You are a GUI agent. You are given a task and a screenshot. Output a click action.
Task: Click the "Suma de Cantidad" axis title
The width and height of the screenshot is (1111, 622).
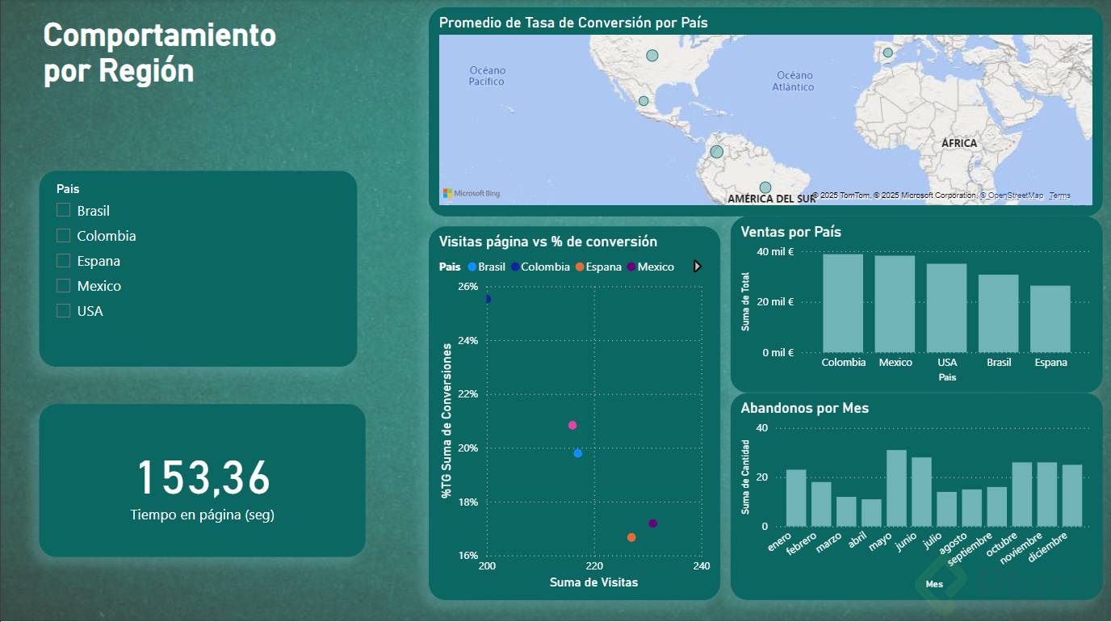click(745, 477)
